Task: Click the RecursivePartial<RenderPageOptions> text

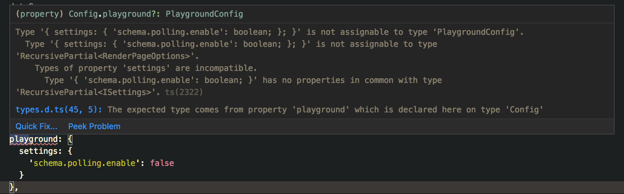Action: (107, 56)
